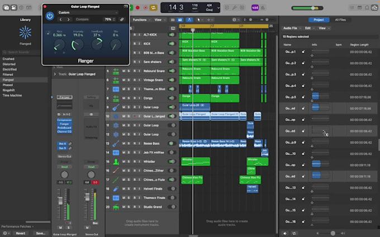Click the Compare button in Flanger

click(82, 20)
